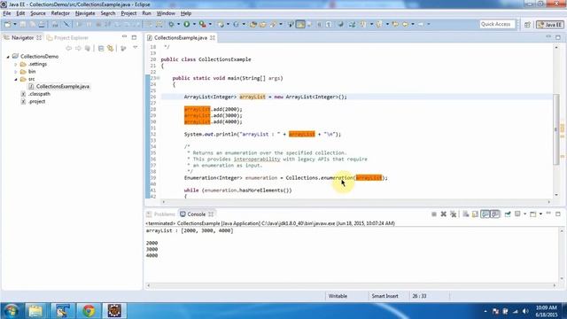Click the Open Type icon in toolbar

click(253, 25)
